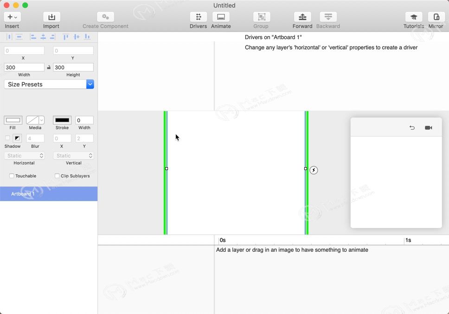Screen dimensions: 449x314
Task: Click the left middle resize handle of artboard
Action: pyautogui.click(x=167, y=169)
